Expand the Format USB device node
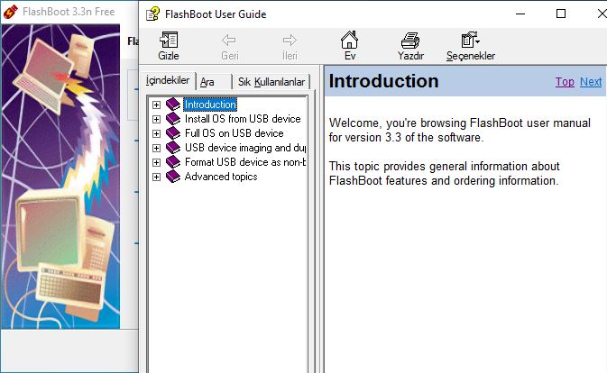The height and width of the screenshot is (373, 607). coord(156,162)
